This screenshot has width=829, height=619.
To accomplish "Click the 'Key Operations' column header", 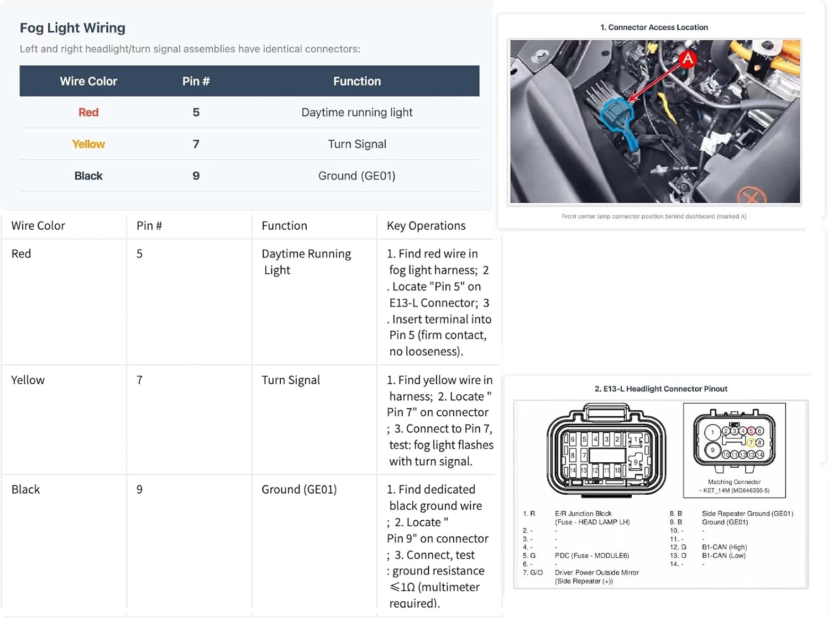I will [x=426, y=226].
